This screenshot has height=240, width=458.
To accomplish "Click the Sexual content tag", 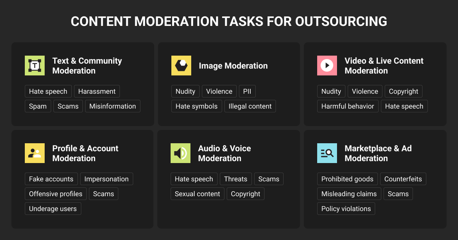I will point(197,194).
